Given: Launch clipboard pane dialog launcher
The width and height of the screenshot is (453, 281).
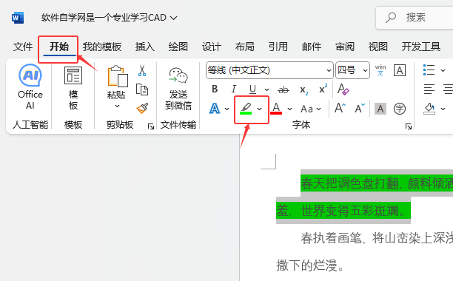Looking at the screenshot, I should pos(151,126).
